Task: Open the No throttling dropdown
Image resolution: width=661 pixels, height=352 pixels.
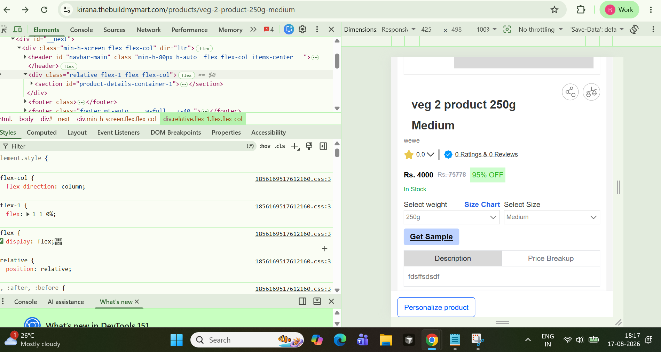Action: (541, 30)
